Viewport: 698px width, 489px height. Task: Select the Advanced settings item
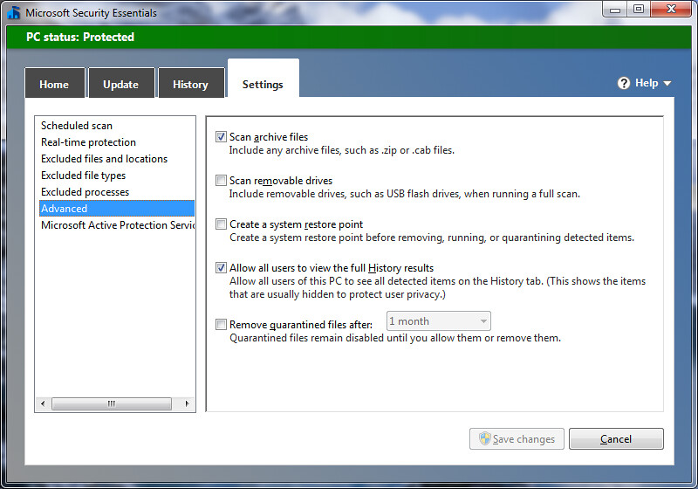[117, 209]
